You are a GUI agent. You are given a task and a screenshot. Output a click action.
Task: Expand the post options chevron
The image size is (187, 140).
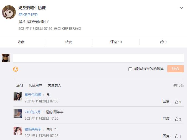tap(181, 8)
